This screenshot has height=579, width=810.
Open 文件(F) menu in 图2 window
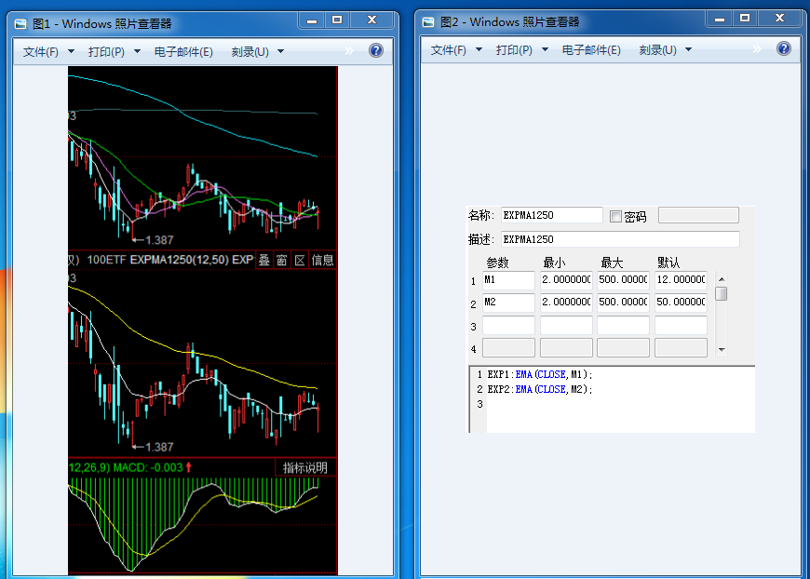449,50
